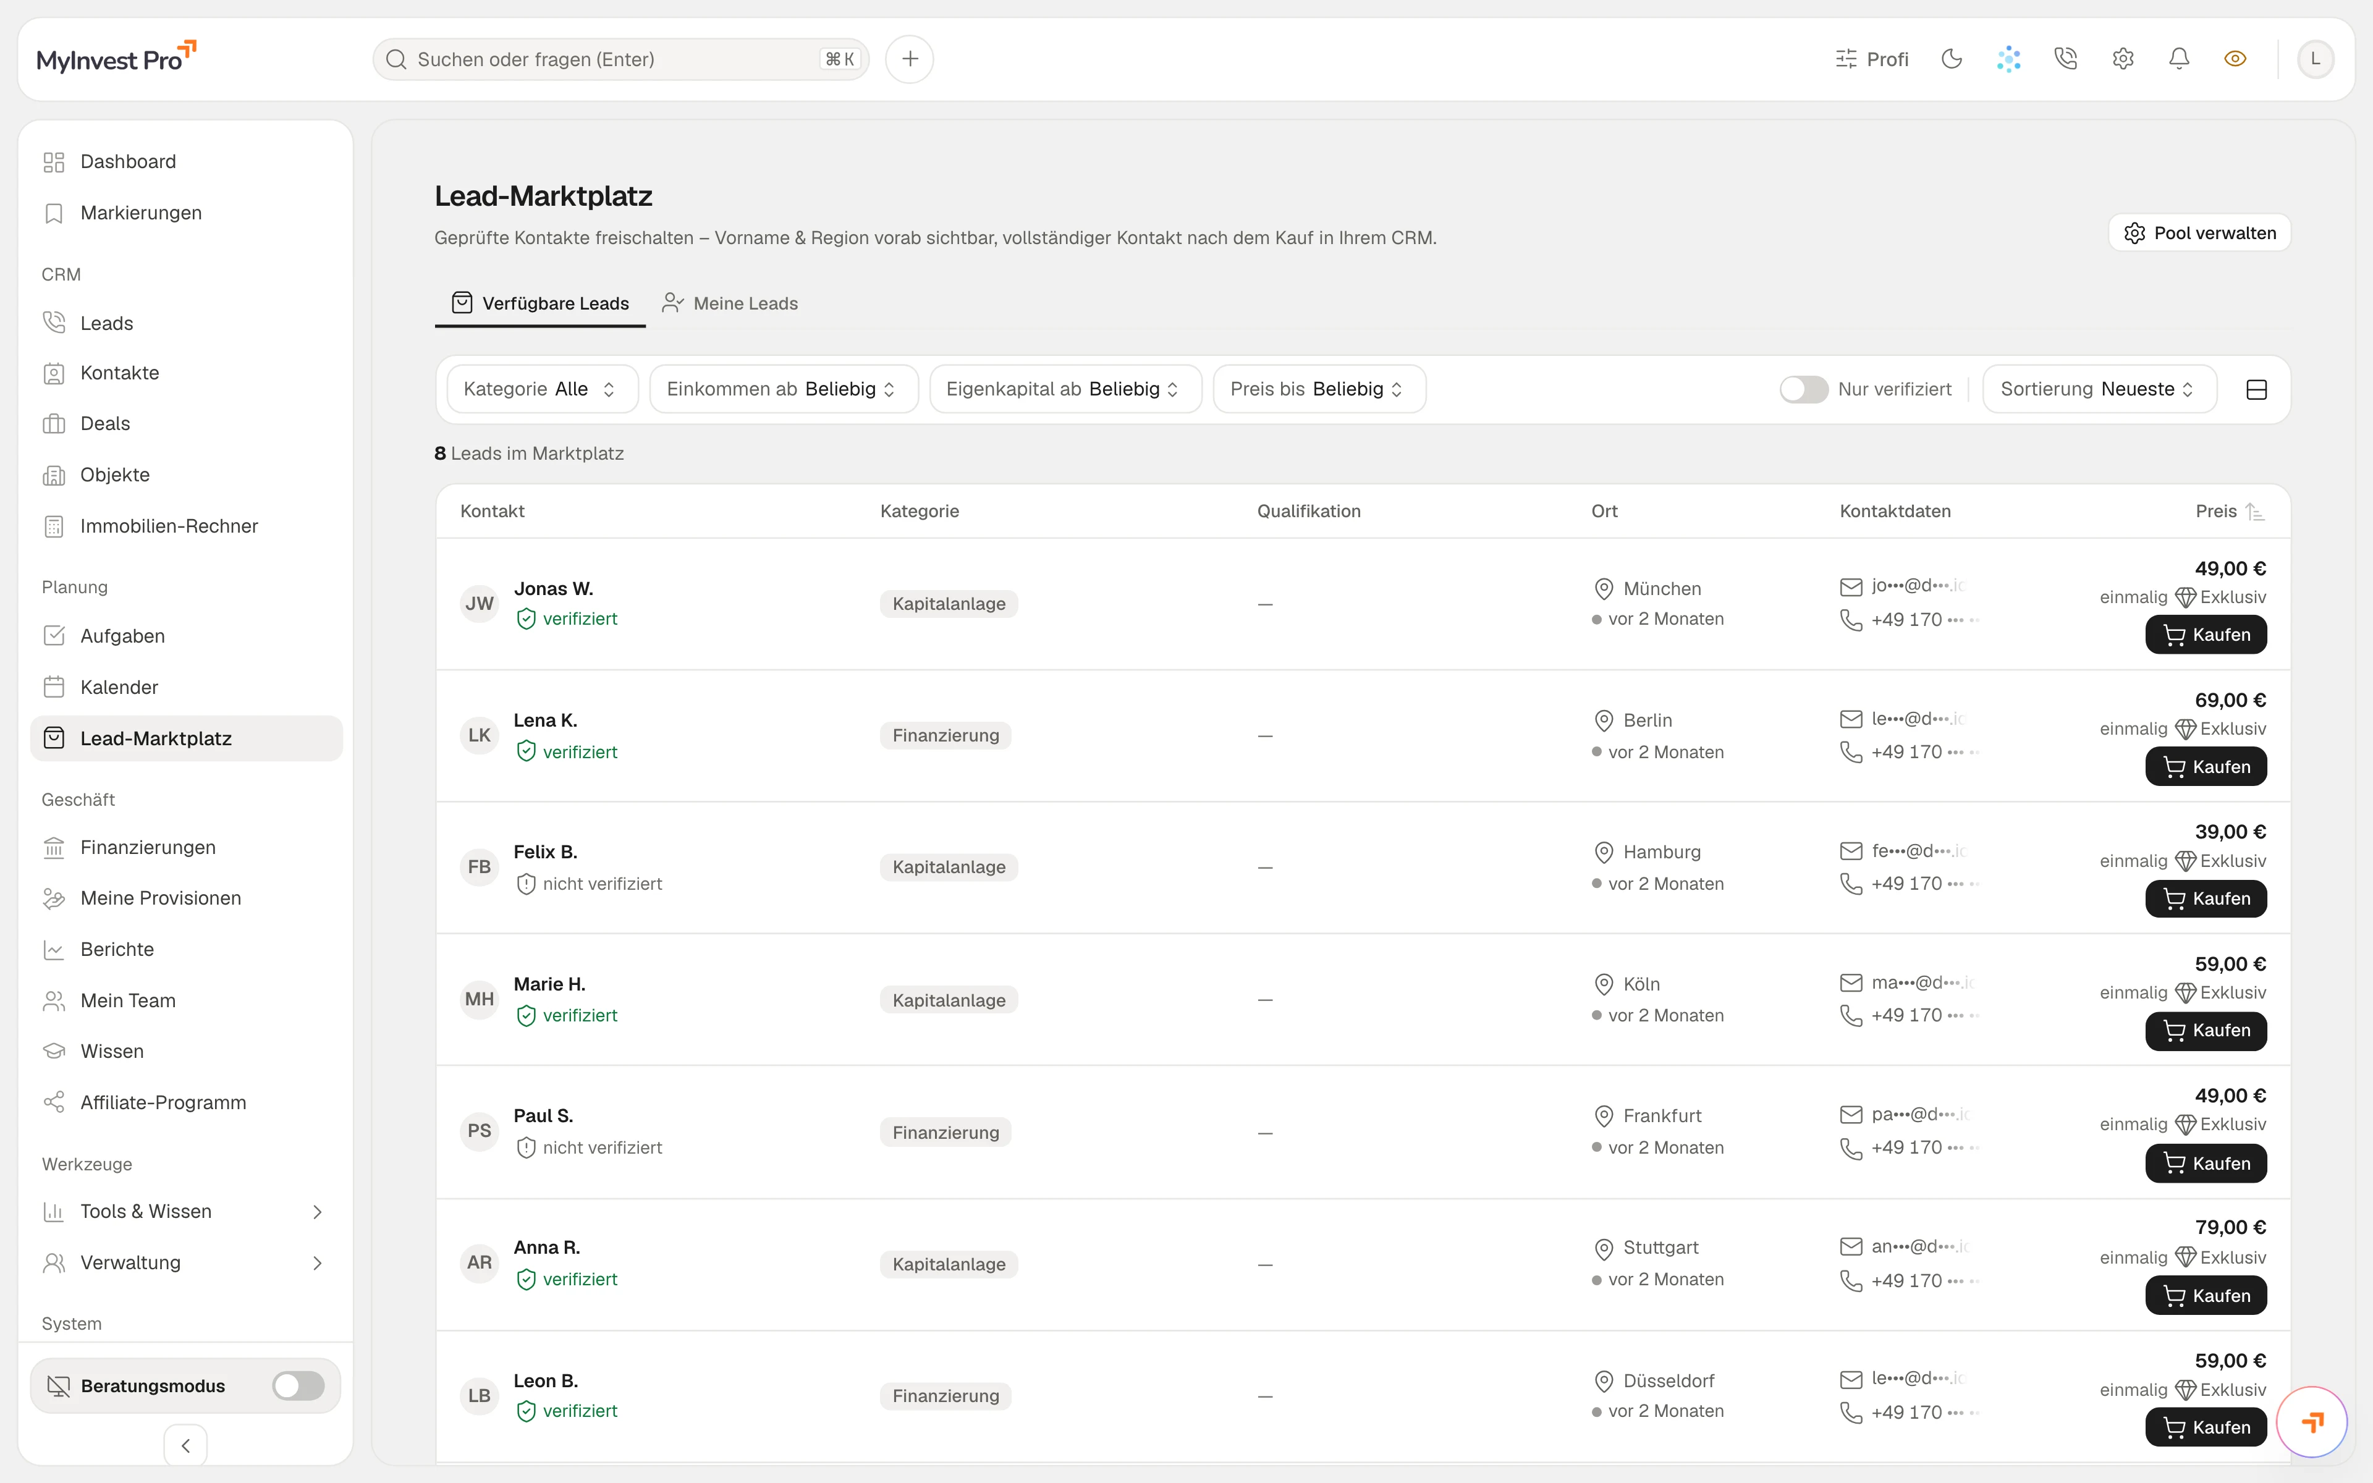Open Kalender
The image size is (2373, 1483).
click(185, 687)
